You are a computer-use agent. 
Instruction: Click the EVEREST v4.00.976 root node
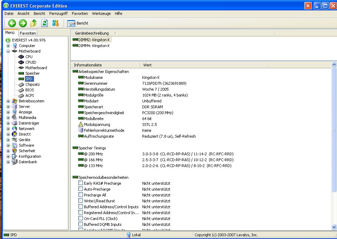29,40
